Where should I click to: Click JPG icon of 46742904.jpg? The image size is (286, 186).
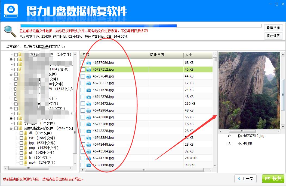(89, 110)
